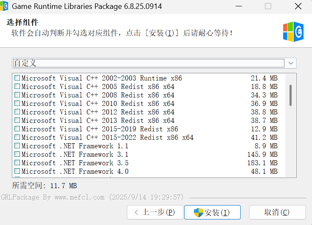Image resolution: width=312 pixels, height=225 pixels.
Task: Click 所需空间: 11.7 MB text
Action: (45, 186)
